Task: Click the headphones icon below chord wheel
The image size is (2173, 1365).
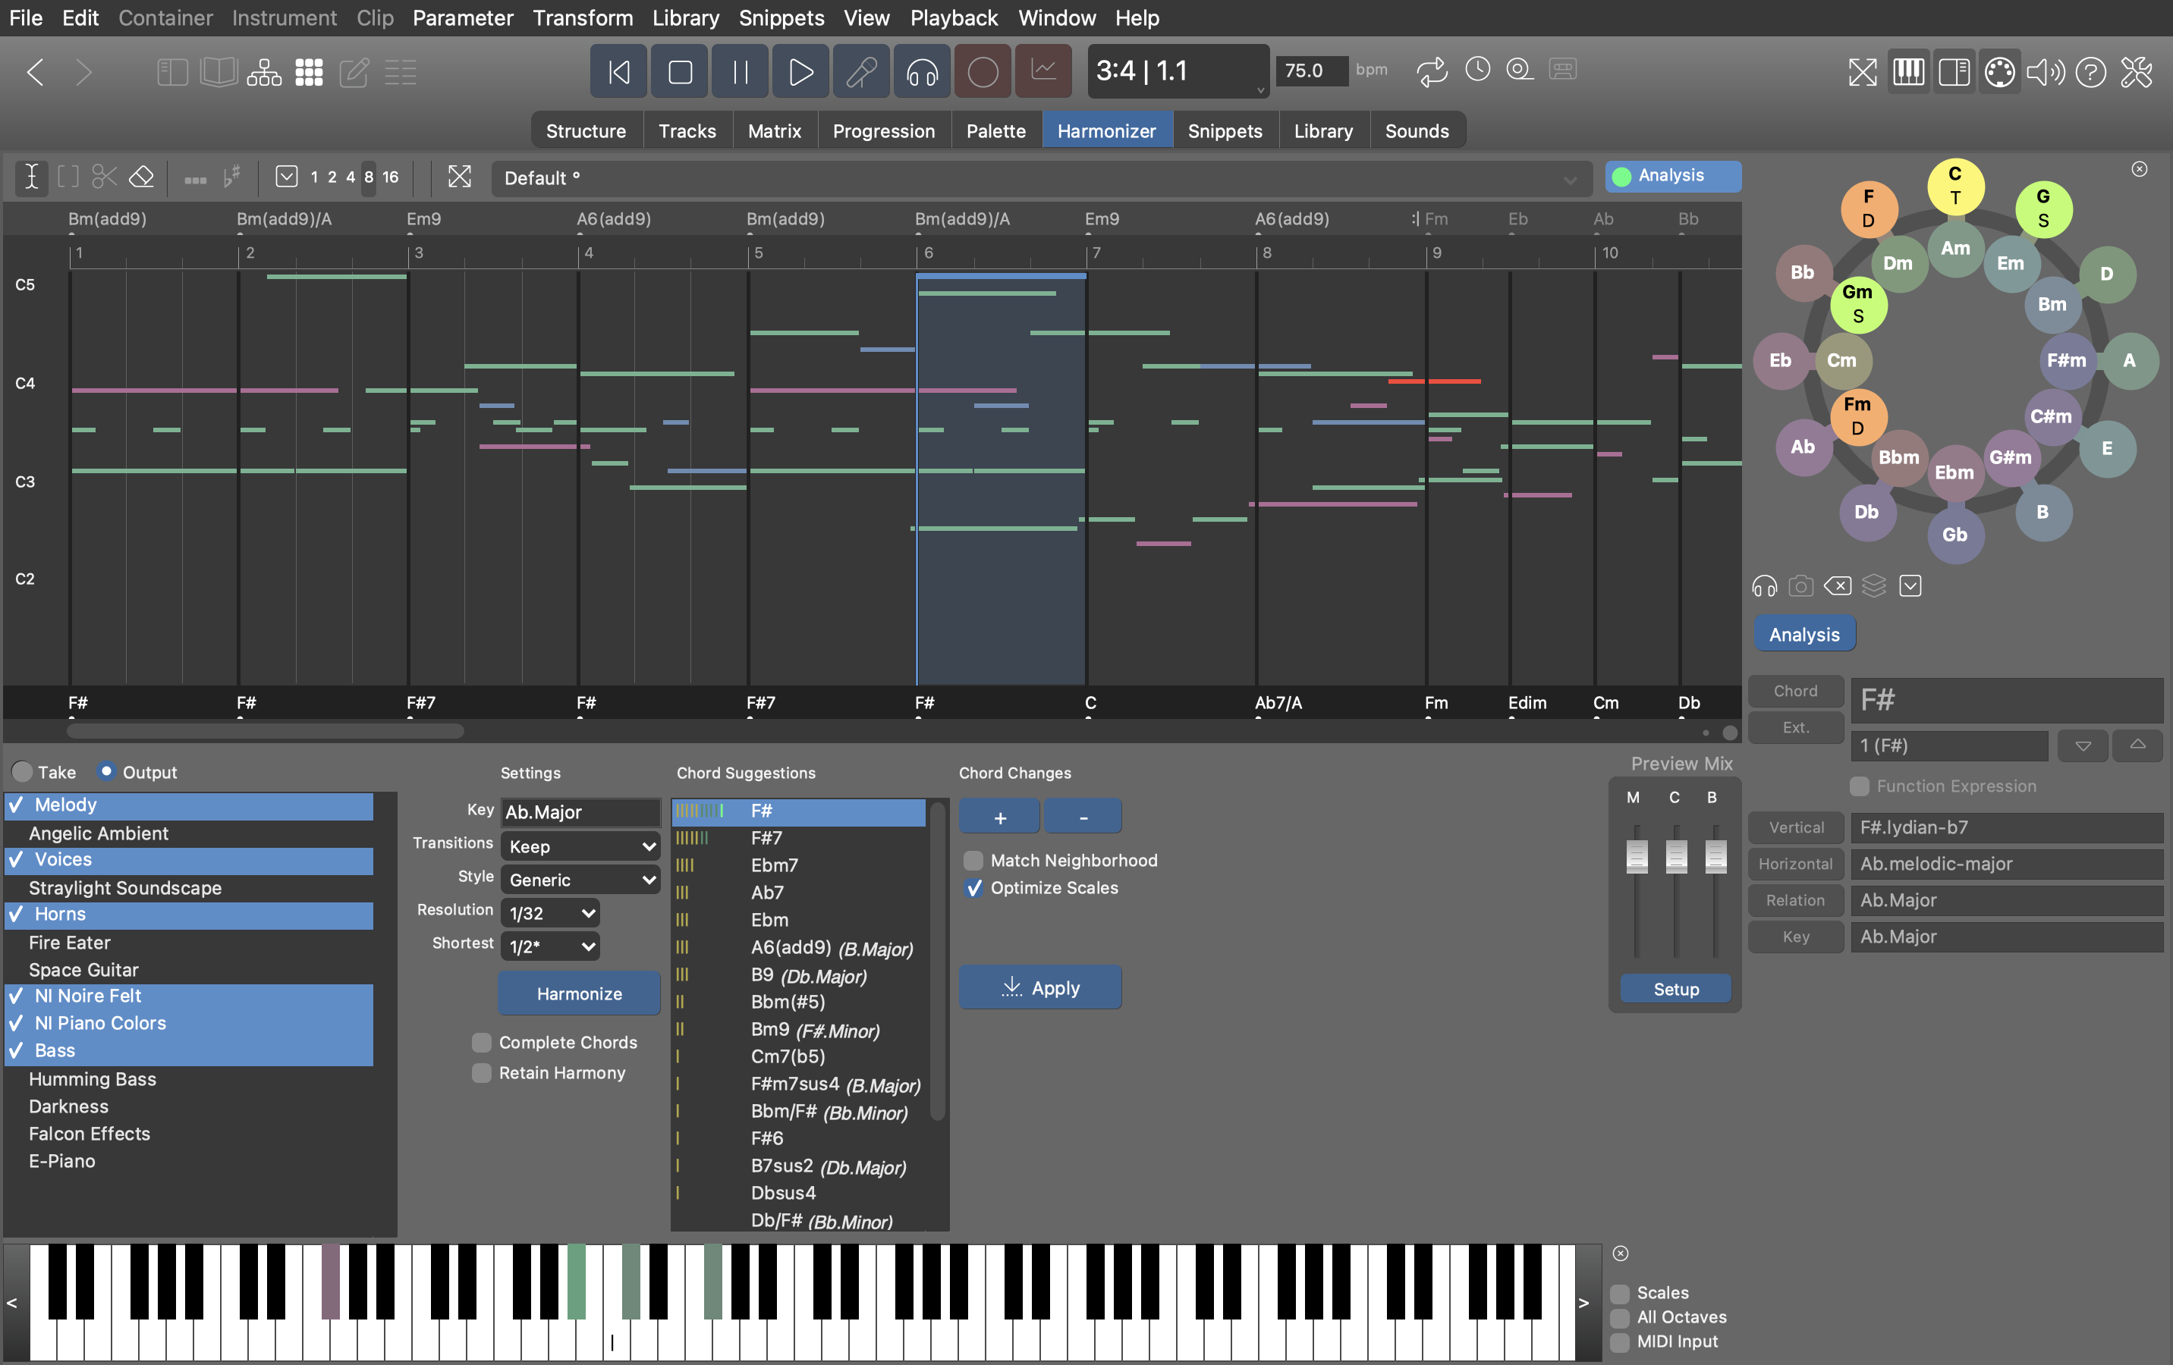Action: (x=1764, y=586)
